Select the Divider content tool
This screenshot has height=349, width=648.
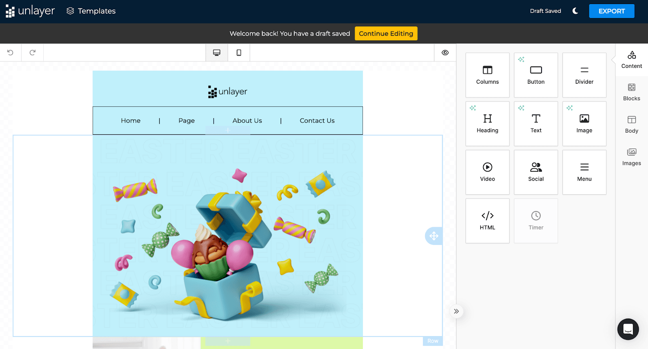584,75
